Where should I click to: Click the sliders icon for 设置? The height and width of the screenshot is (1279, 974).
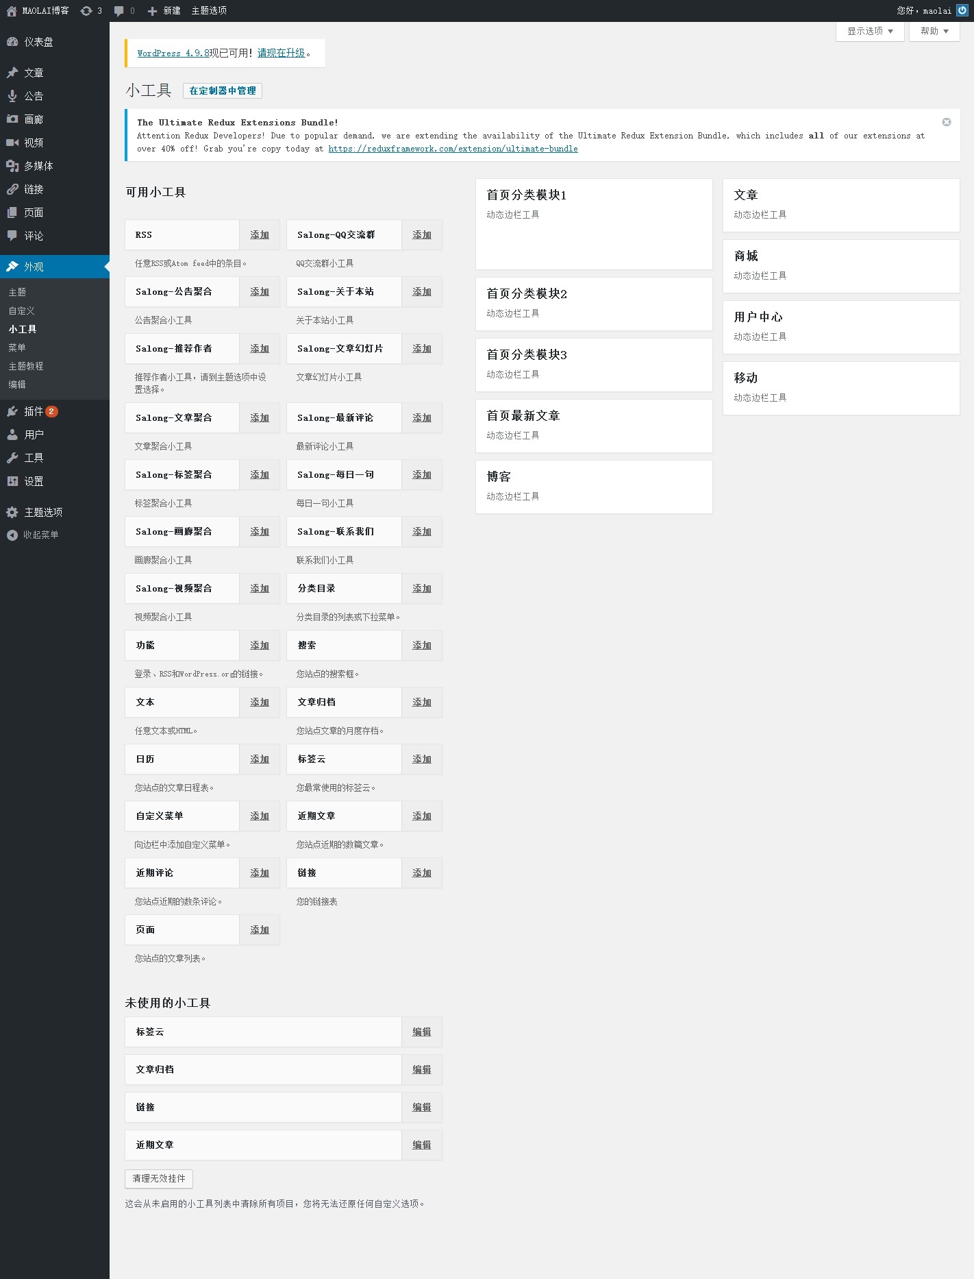coord(12,481)
